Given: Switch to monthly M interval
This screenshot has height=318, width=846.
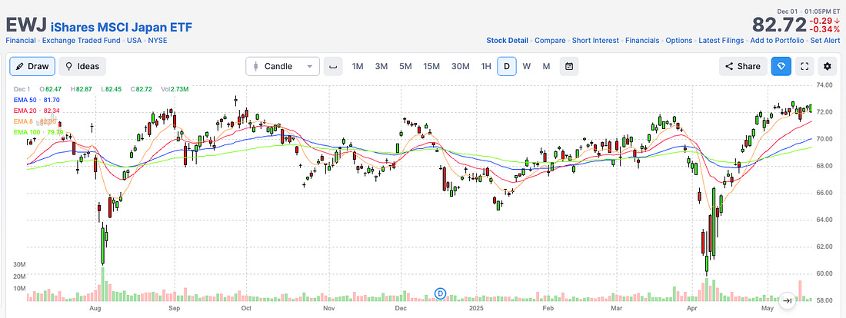Looking at the screenshot, I should pos(546,66).
